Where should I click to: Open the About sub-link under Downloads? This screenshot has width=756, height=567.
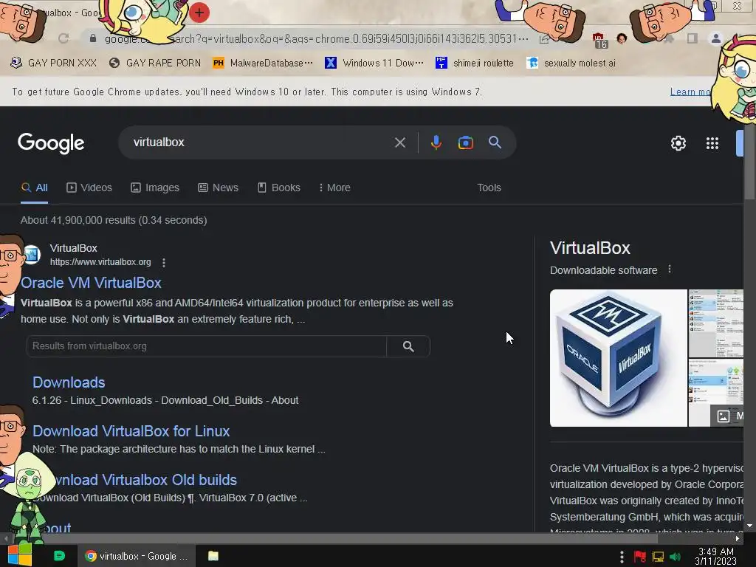pos(285,400)
